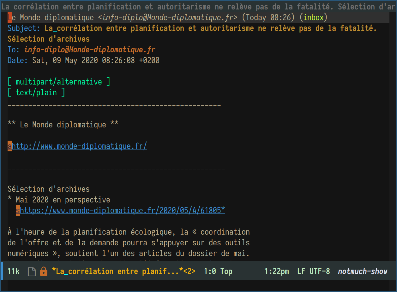Click the 'Sélection d'archives' heading in body
This screenshot has height=292, width=397.
point(49,189)
